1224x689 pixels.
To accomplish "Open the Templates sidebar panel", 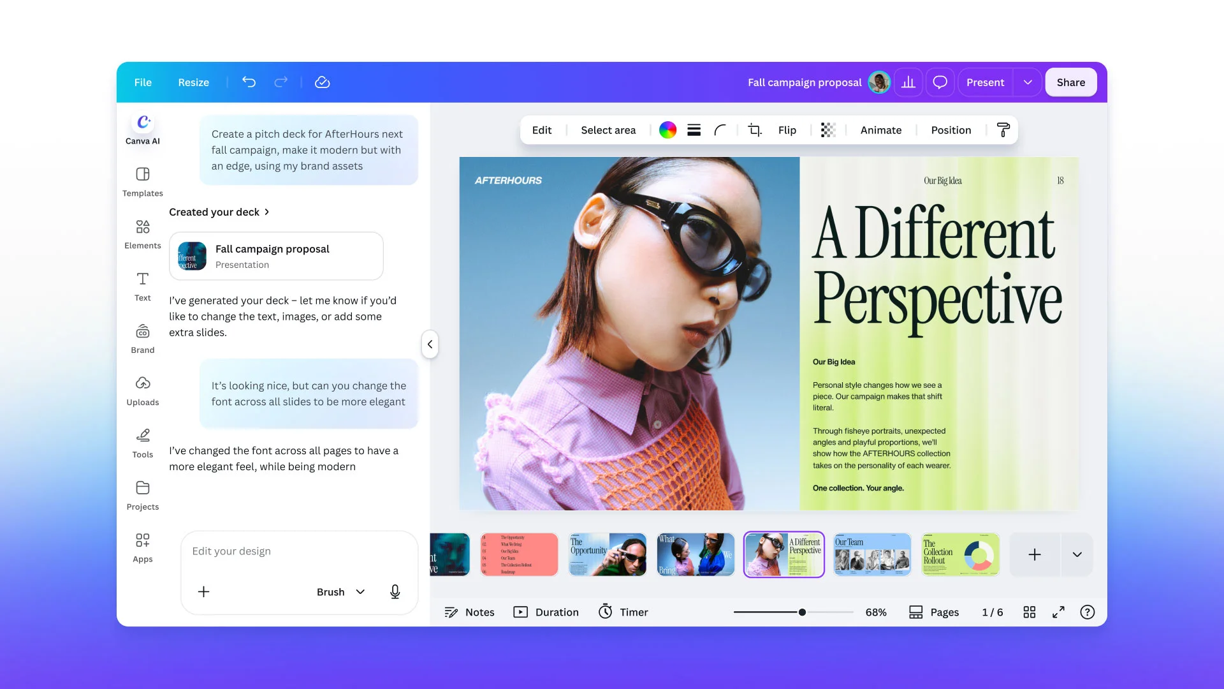I will pyautogui.click(x=143, y=182).
